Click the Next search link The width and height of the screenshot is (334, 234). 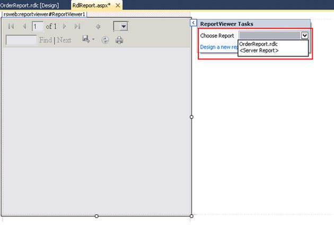[64, 40]
